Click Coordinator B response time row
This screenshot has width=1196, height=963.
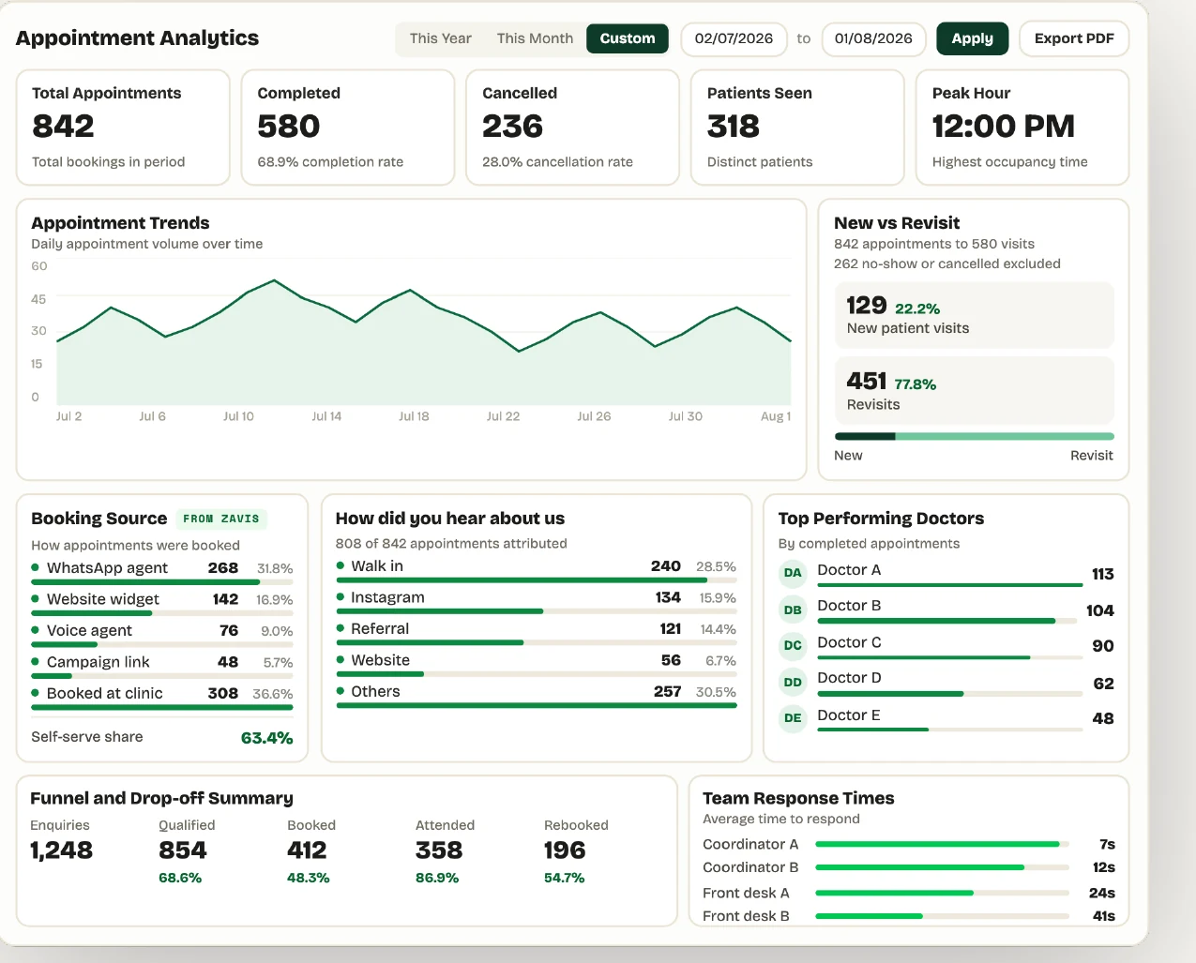tap(909, 867)
